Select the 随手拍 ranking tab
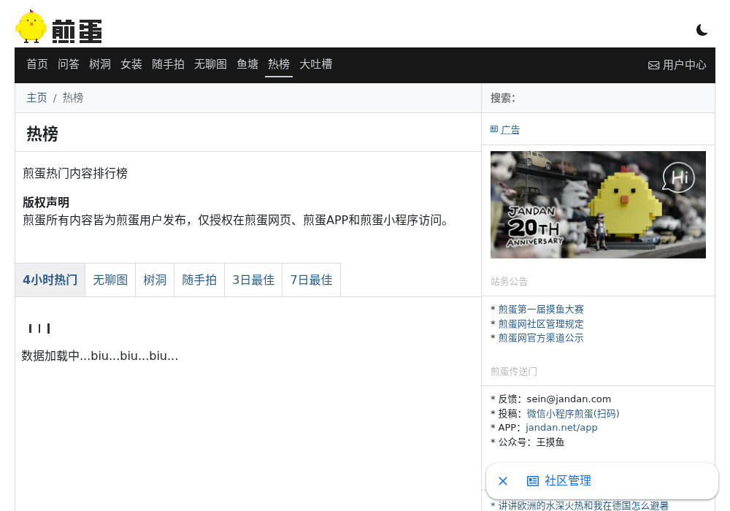Viewport: 730px width, 511px height. tap(199, 280)
